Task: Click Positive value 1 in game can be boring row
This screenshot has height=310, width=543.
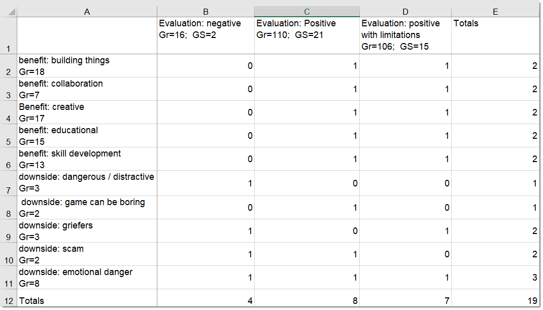Action: (x=307, y=208)
